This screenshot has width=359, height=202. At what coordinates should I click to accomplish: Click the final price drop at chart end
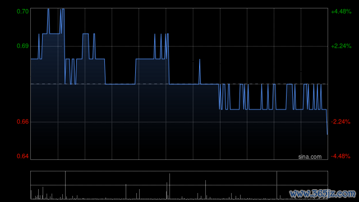click(x=326, y=122)
